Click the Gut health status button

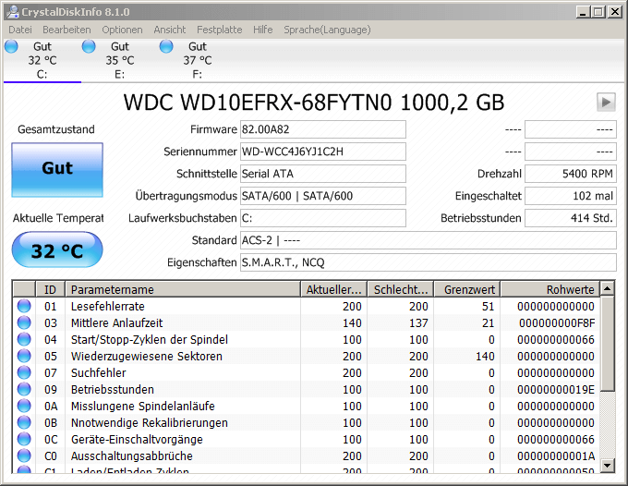[x=57, y=169]
